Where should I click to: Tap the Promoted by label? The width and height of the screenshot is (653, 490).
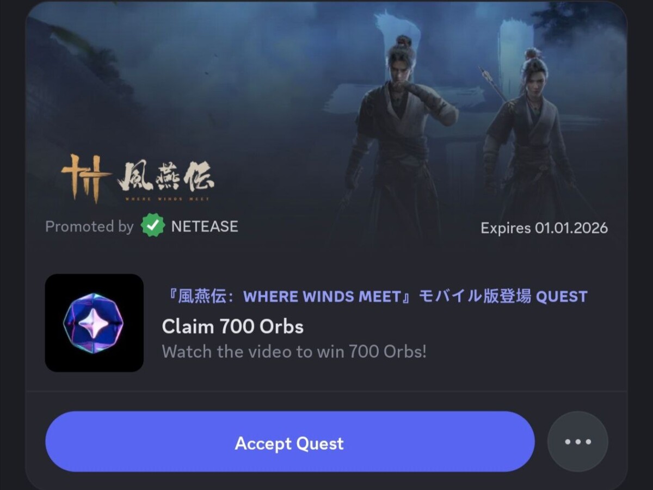[89, 226]
